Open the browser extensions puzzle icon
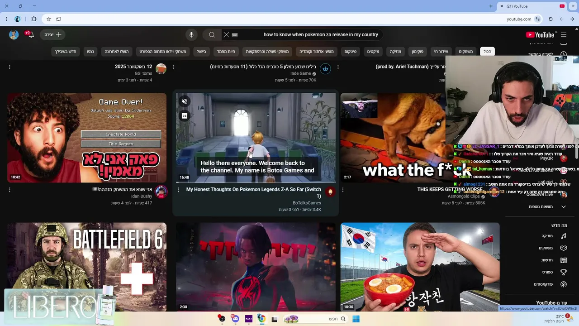The width and height of the screenshot is (579, 326). point(34,19)
